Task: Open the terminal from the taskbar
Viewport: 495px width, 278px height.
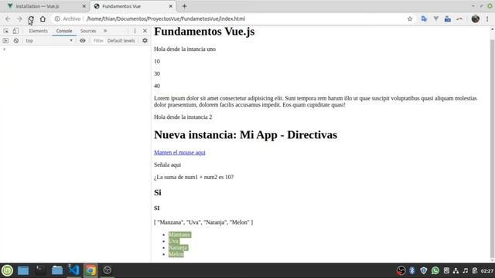Action: 40,270
